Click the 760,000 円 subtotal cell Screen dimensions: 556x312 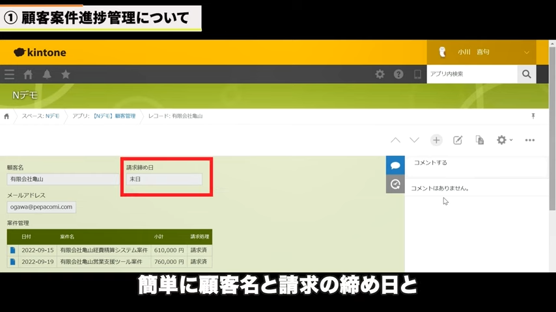[x=169, y=262]
